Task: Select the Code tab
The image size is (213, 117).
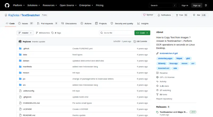Action: tap(10, 23)
